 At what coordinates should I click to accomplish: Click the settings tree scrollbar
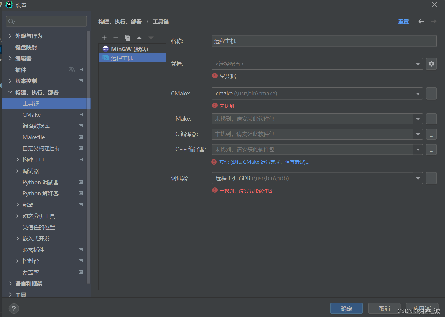pos(88,157)
